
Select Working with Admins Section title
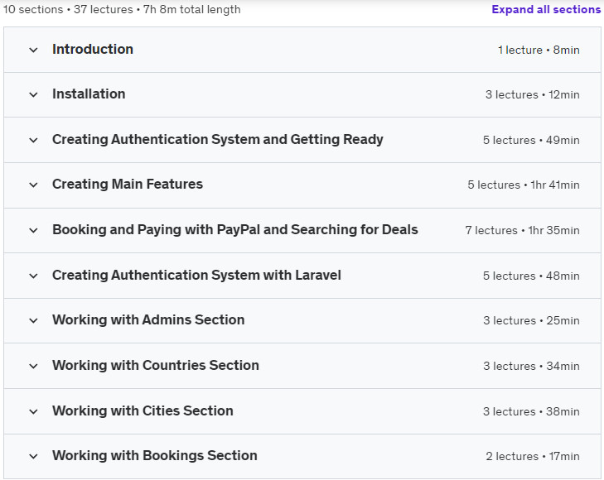pos(148,319)
